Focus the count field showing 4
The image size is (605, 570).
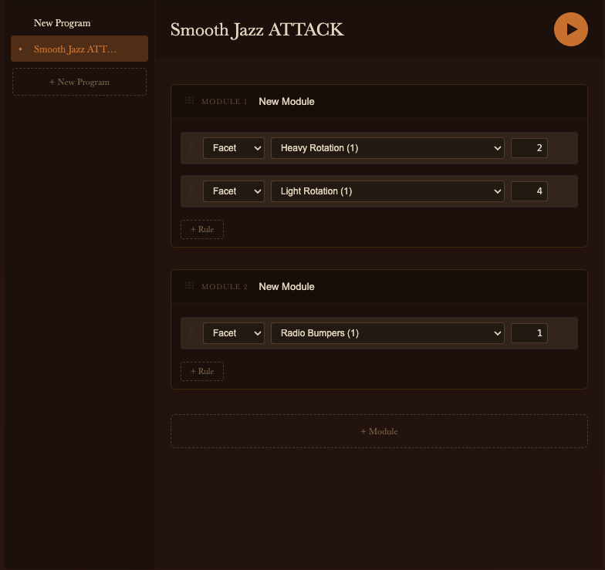point(529,191)
